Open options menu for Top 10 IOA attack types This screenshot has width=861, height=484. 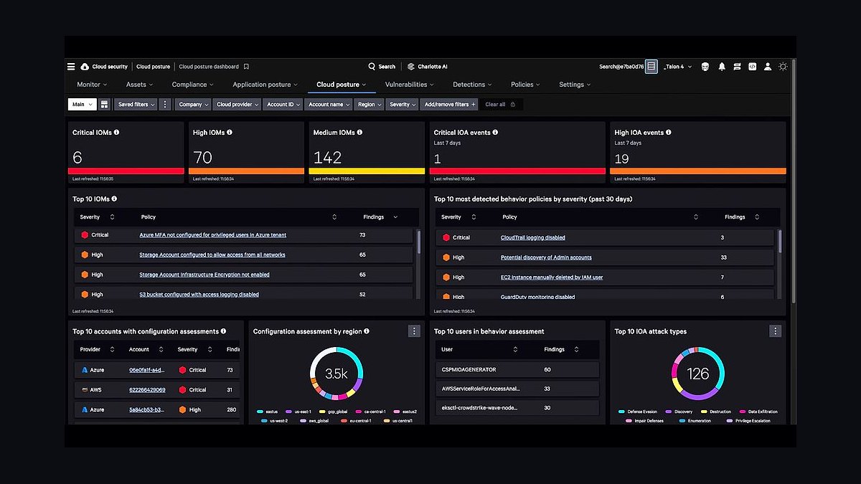click(x=776, y=331)
